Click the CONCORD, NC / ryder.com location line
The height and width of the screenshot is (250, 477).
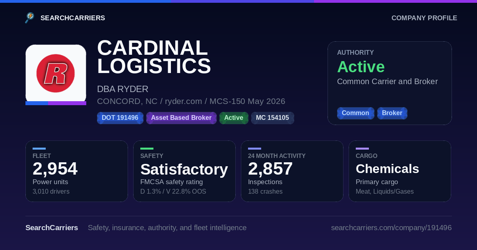click(191, 101)
